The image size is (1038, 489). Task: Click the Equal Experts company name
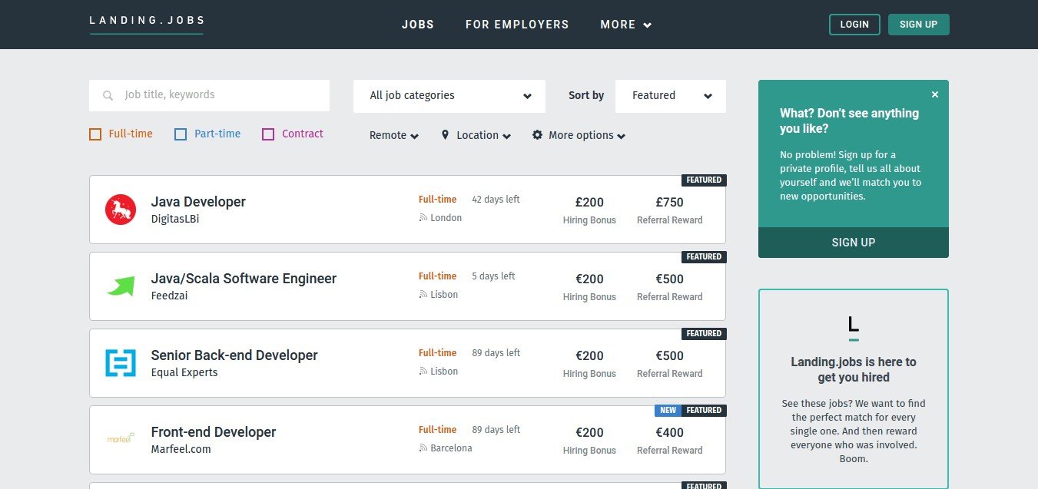coord(184,372)
